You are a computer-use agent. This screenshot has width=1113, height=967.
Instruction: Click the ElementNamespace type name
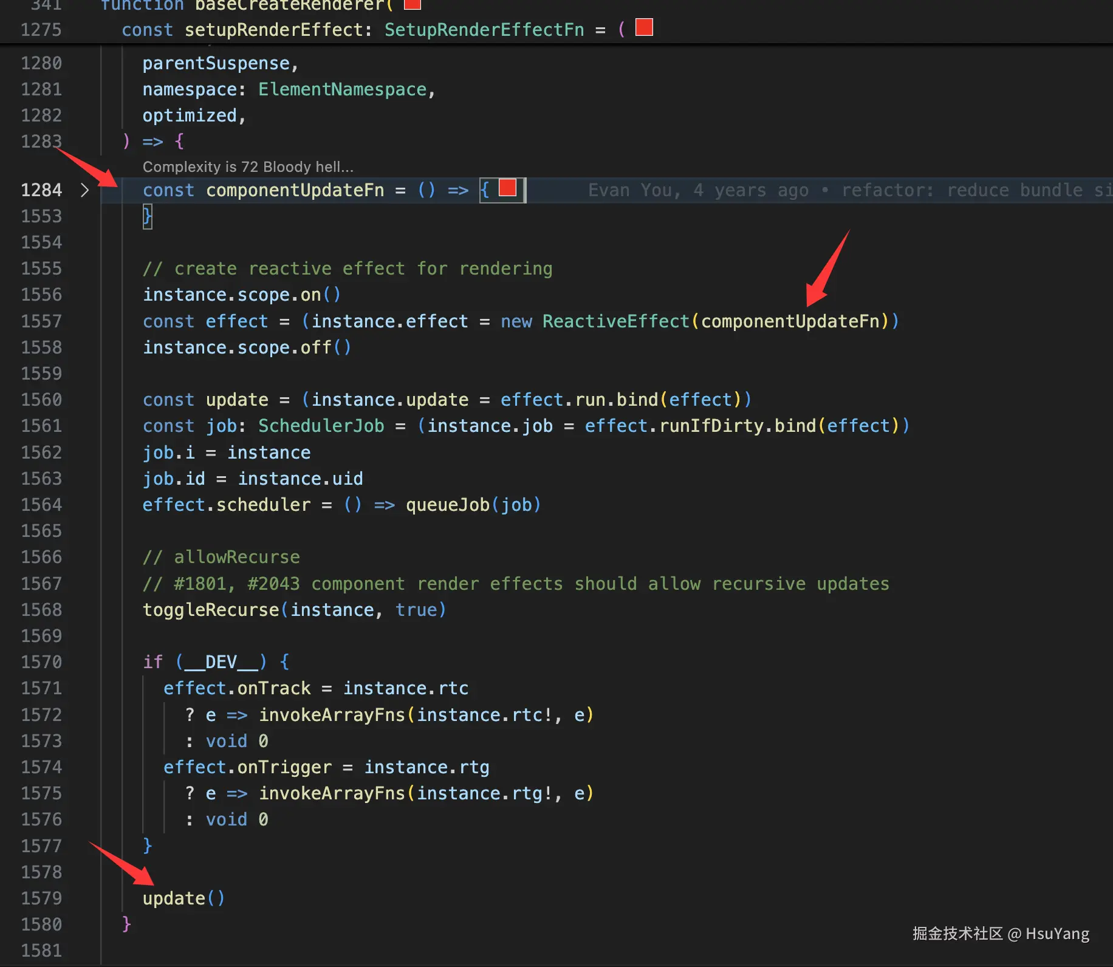(343, 89)
